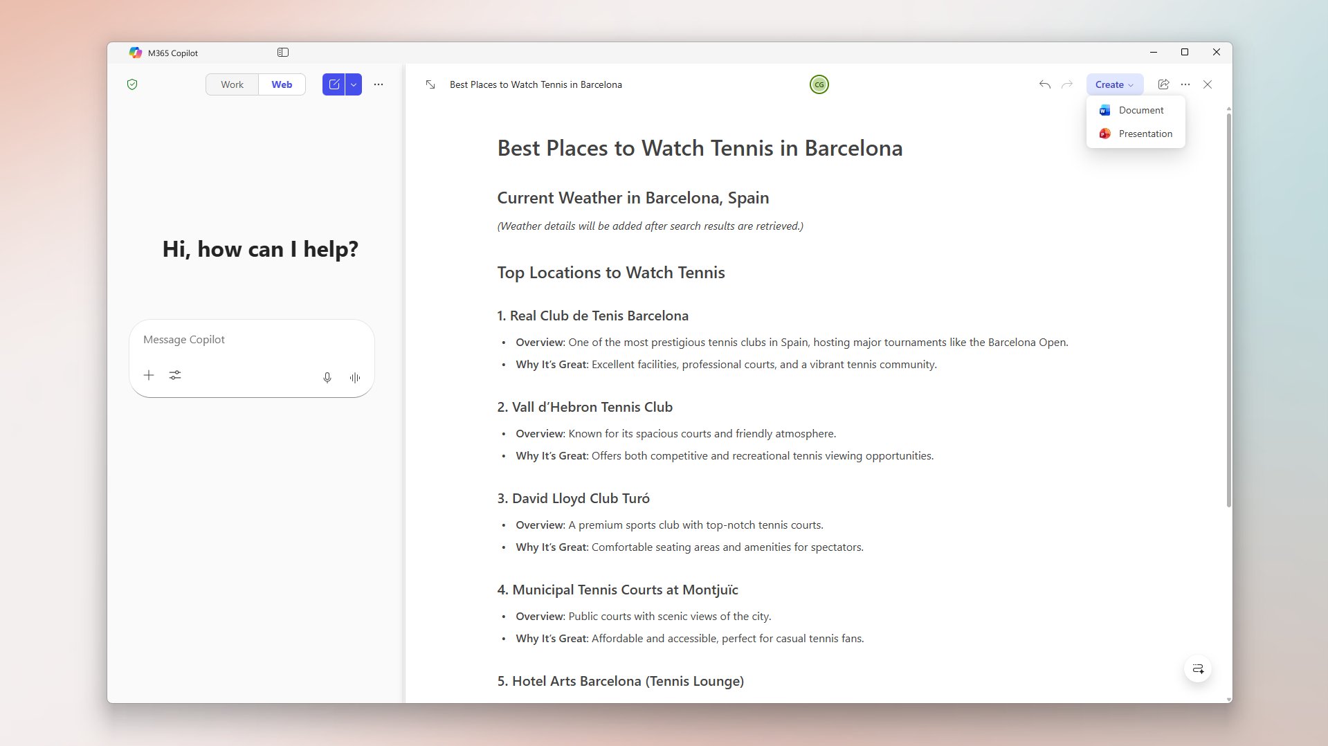Open voice mode from the waveform icon
Viewport: 1328px width, 746px height.
[354, 377]
